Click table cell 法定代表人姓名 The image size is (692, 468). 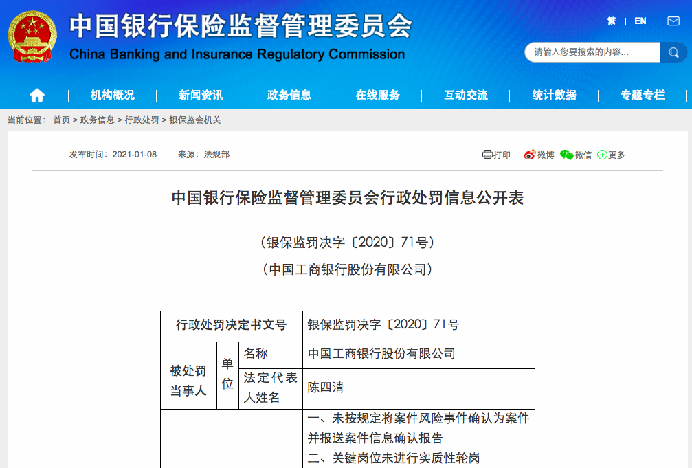point(271,388)
